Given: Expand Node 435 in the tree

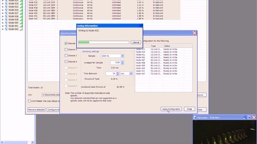Looking at the screenshot, I should click(2, 7).
